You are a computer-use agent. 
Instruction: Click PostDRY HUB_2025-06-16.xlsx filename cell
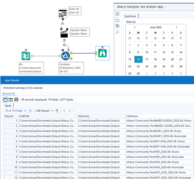[159, 141]
